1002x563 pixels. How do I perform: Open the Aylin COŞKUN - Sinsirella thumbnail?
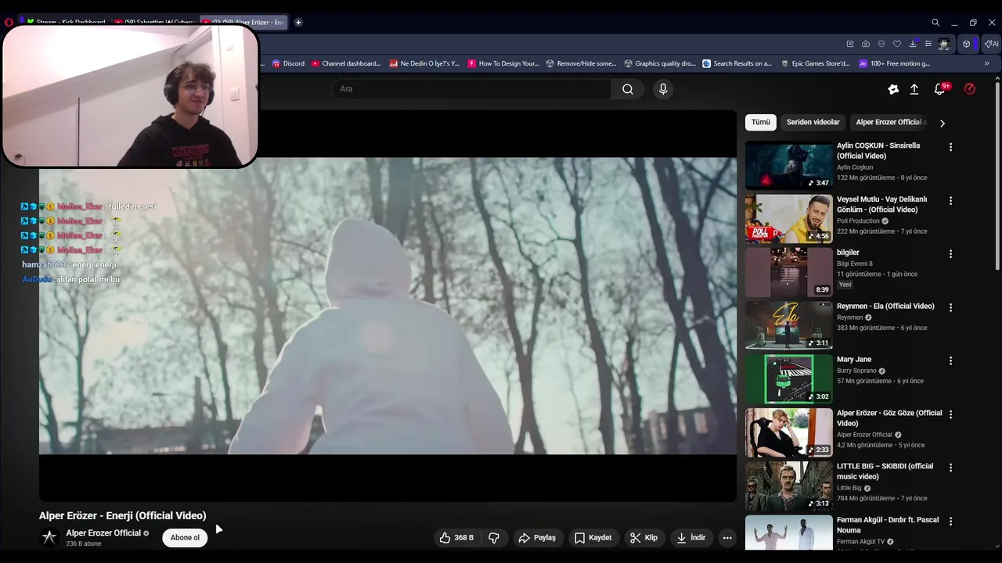788,165
